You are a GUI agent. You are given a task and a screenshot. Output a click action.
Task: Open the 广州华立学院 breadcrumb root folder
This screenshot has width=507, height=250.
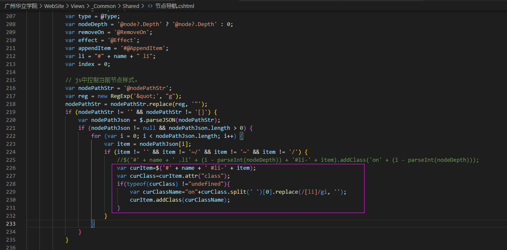(x=21, y=6)
